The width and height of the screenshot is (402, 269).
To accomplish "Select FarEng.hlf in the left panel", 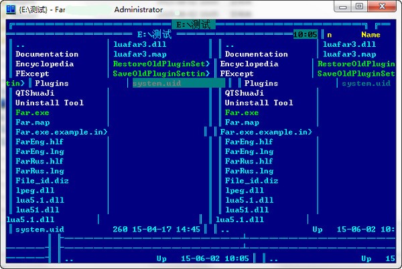I will point(40,142).
